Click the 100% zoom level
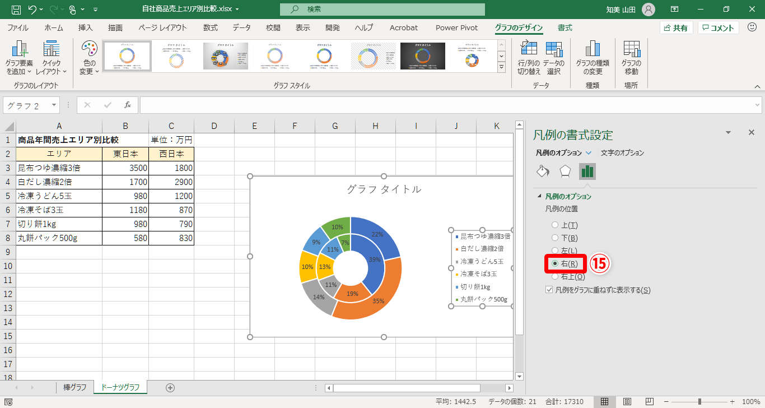Screen dimensions: 765x408 click(750, 402)
